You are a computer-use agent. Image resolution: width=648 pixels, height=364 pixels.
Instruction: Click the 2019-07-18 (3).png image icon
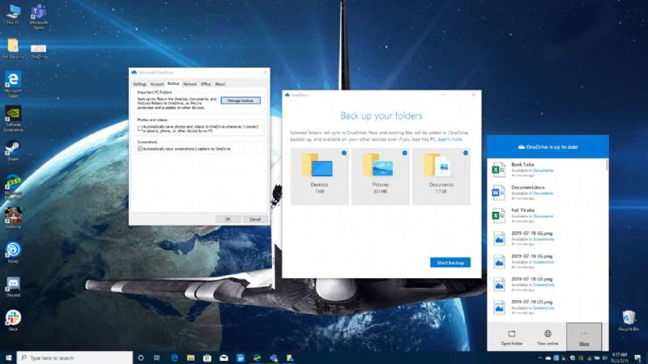point(499,285)
